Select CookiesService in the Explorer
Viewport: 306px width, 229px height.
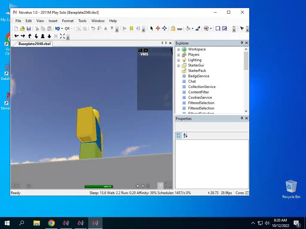click(x=200, y=98)
